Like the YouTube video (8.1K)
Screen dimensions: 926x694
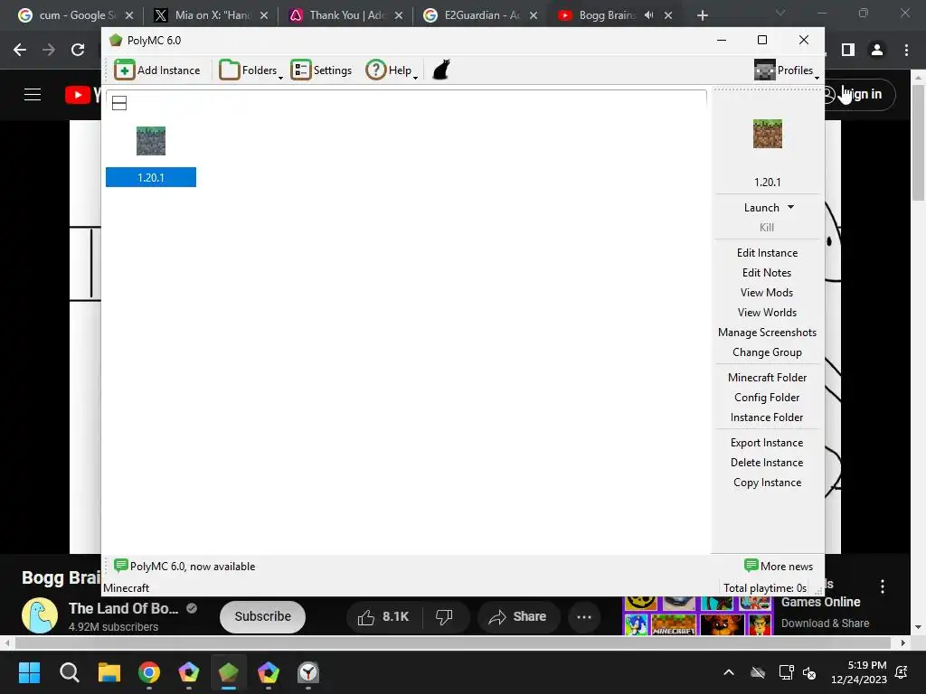tap(383, 616)
